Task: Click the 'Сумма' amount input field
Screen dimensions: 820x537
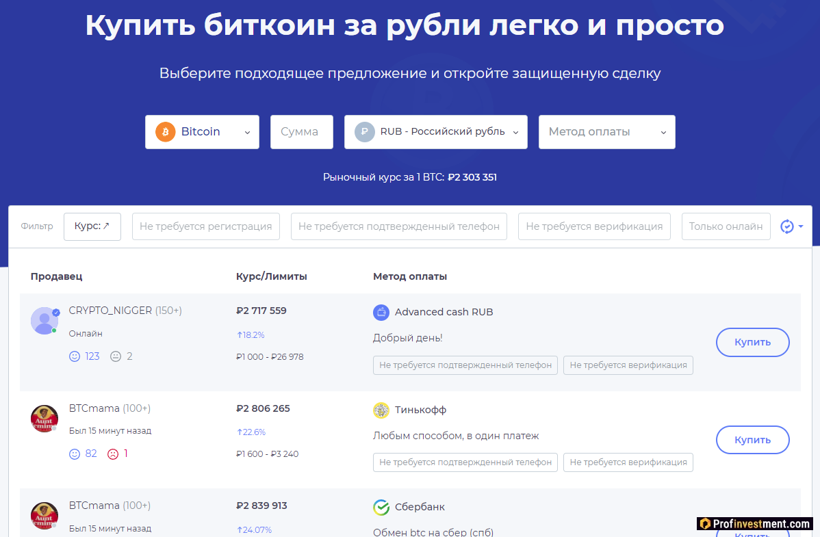Action: click(x=301, y=132)
